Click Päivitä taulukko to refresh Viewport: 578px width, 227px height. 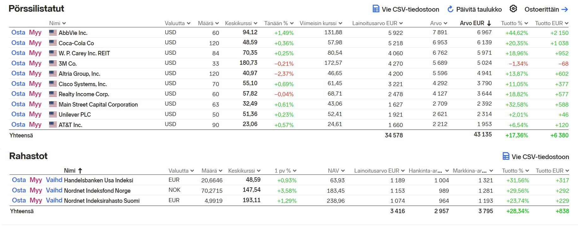coord(479,9)
